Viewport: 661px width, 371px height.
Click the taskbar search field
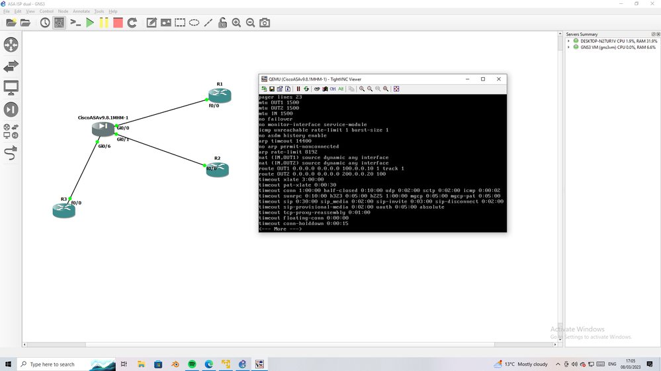pos(66,364)
